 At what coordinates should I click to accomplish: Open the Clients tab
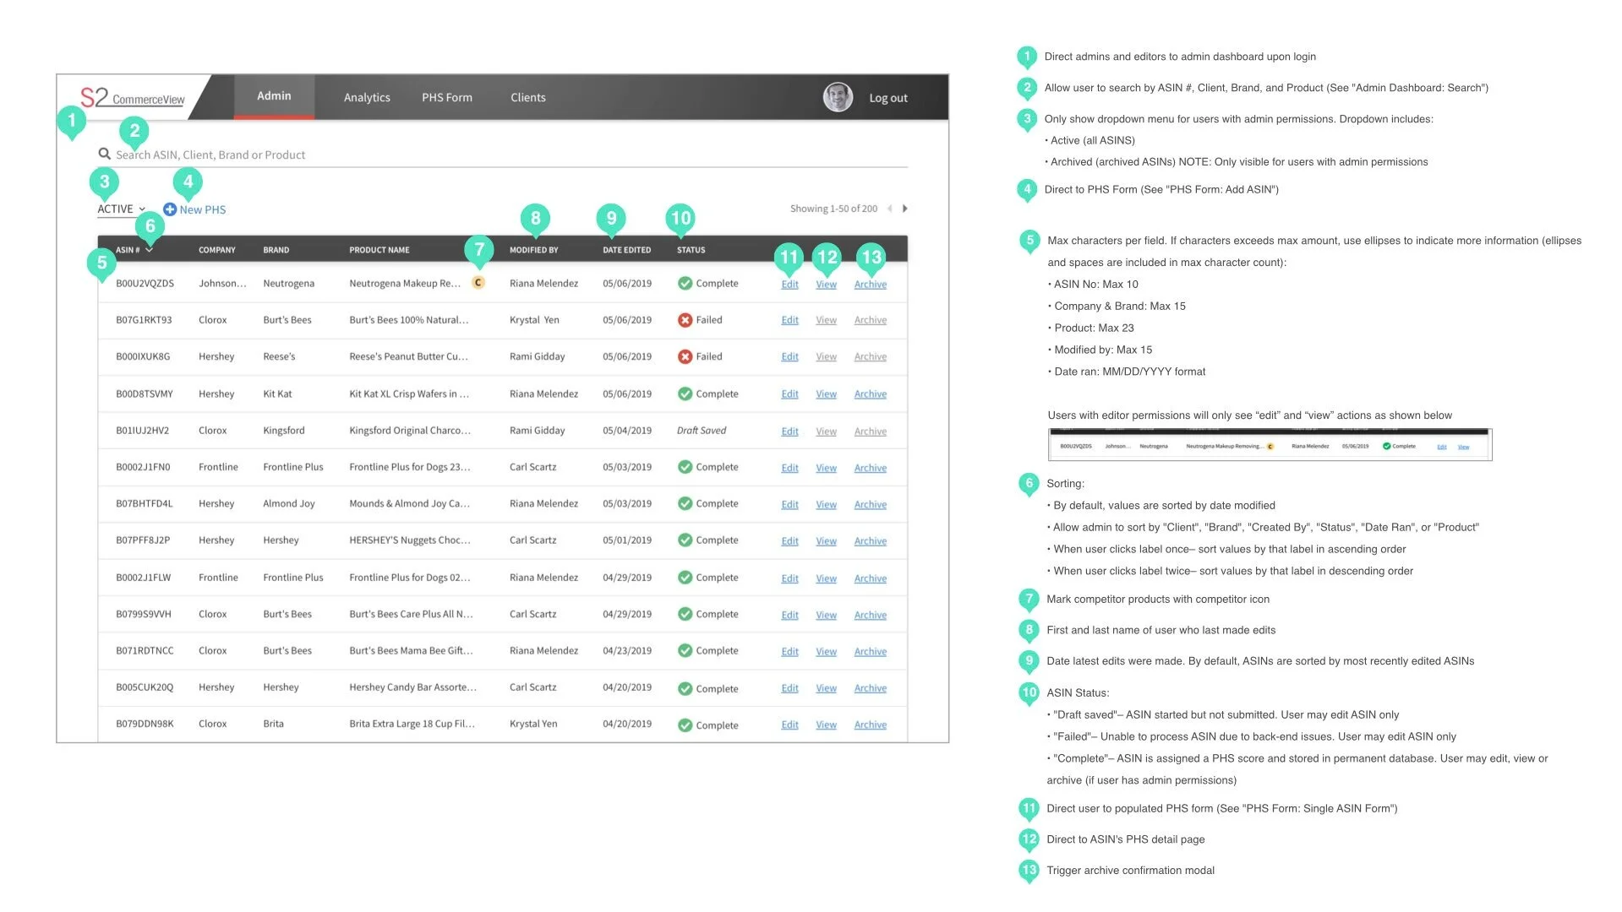click(x=527, y=97)
